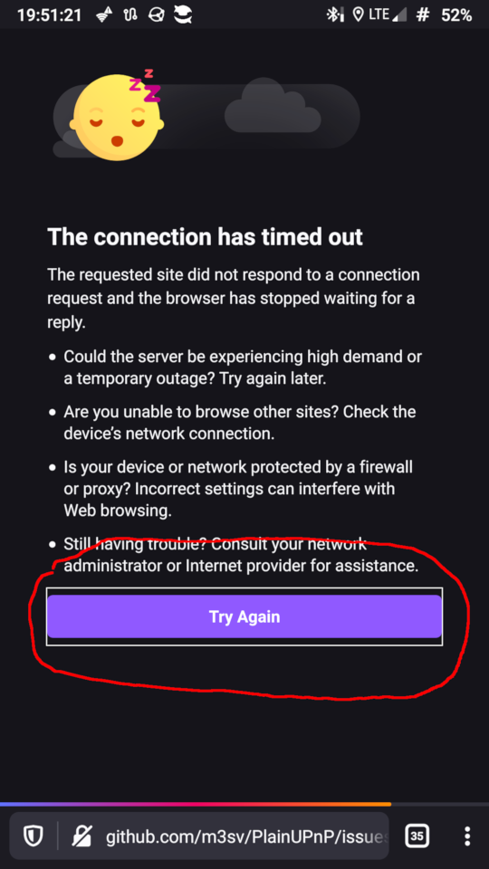489x869 pixels.
Task: Tap the two-fish notification icon
Action: [183, 15]
